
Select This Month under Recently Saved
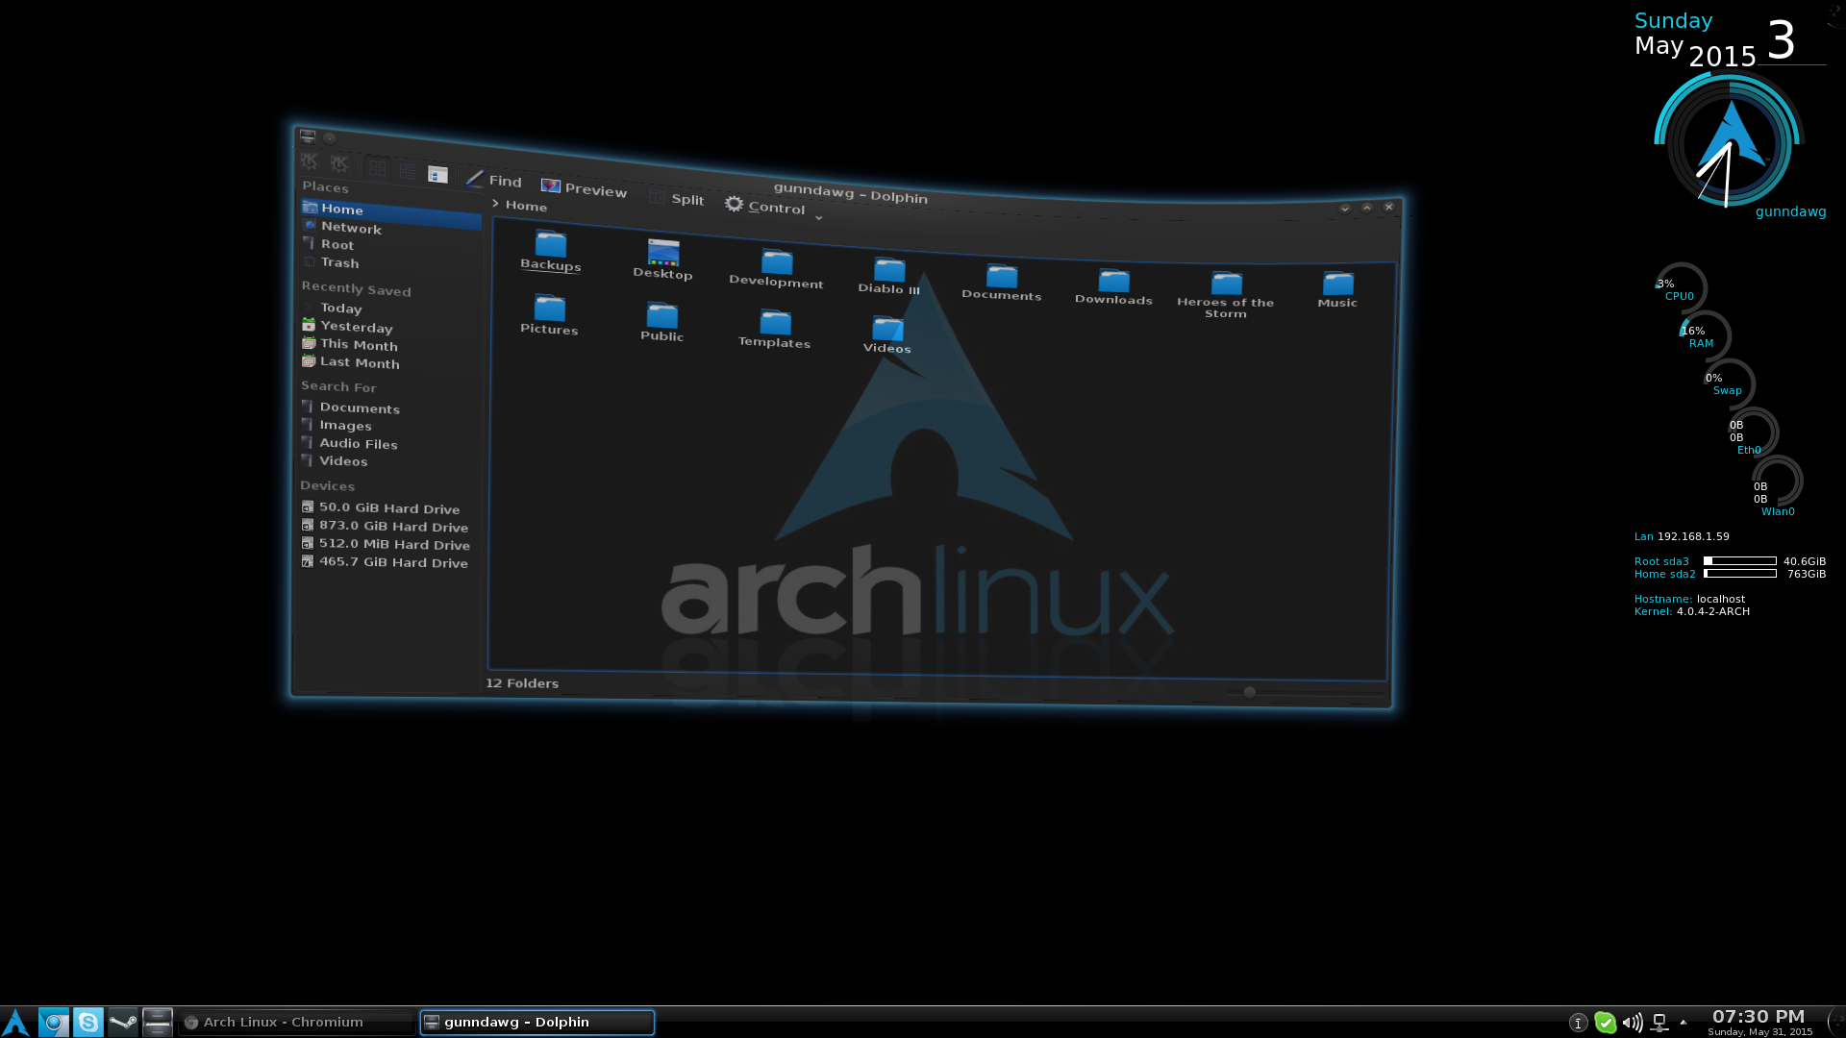pos(357,344)
